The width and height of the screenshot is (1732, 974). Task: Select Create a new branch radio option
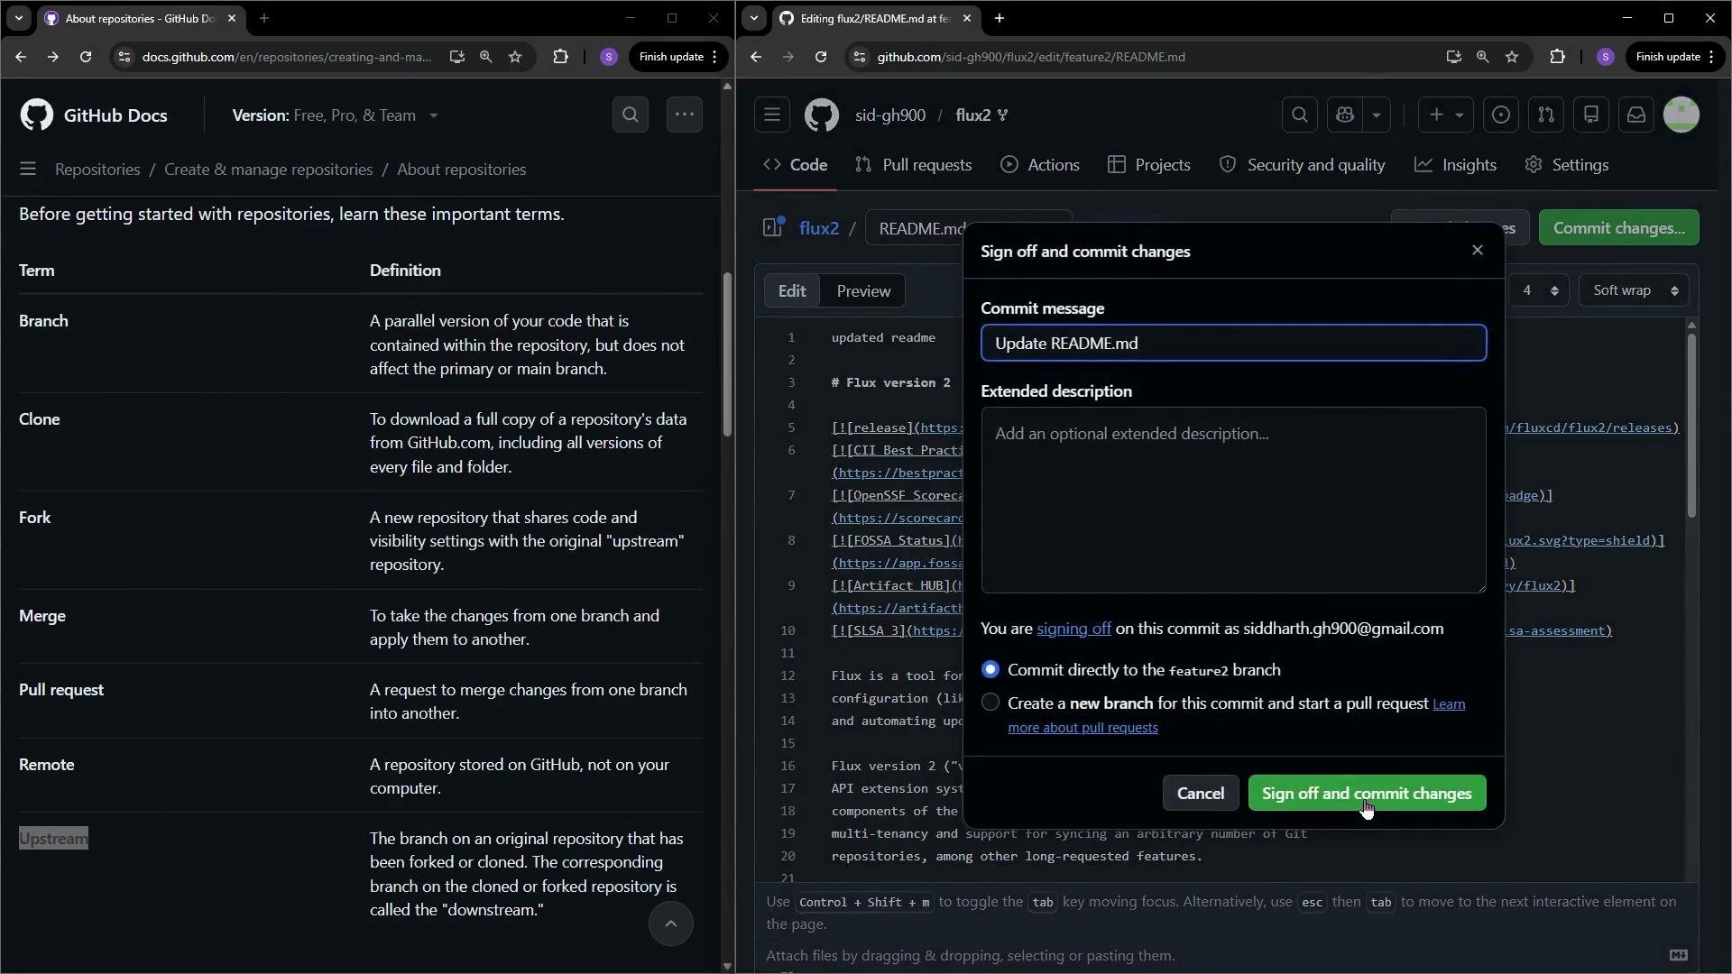coord(990,702)
